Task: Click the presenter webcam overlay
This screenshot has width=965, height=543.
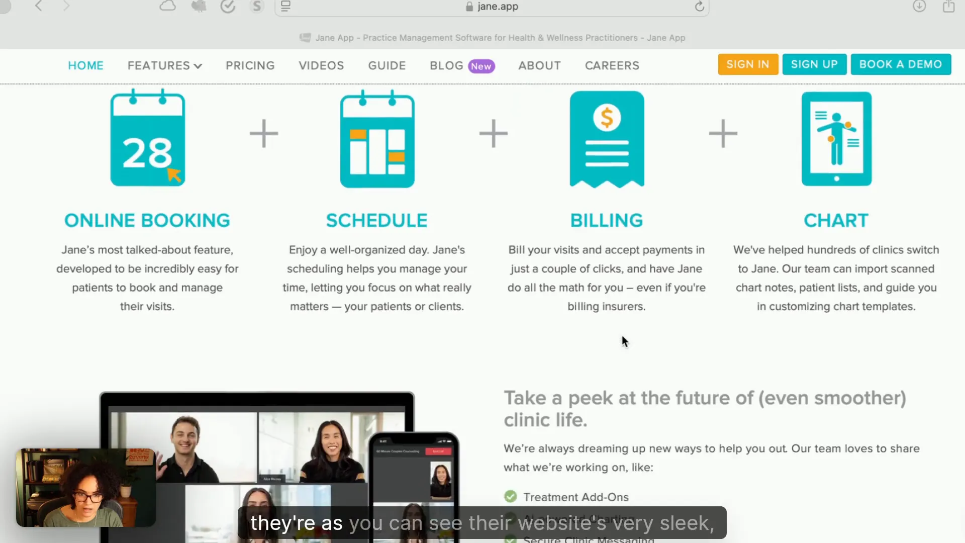Action: pyautogui.click(x=85, y=487)
